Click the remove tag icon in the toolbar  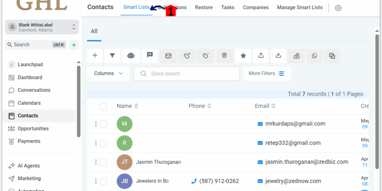click(x=206, y=56)
